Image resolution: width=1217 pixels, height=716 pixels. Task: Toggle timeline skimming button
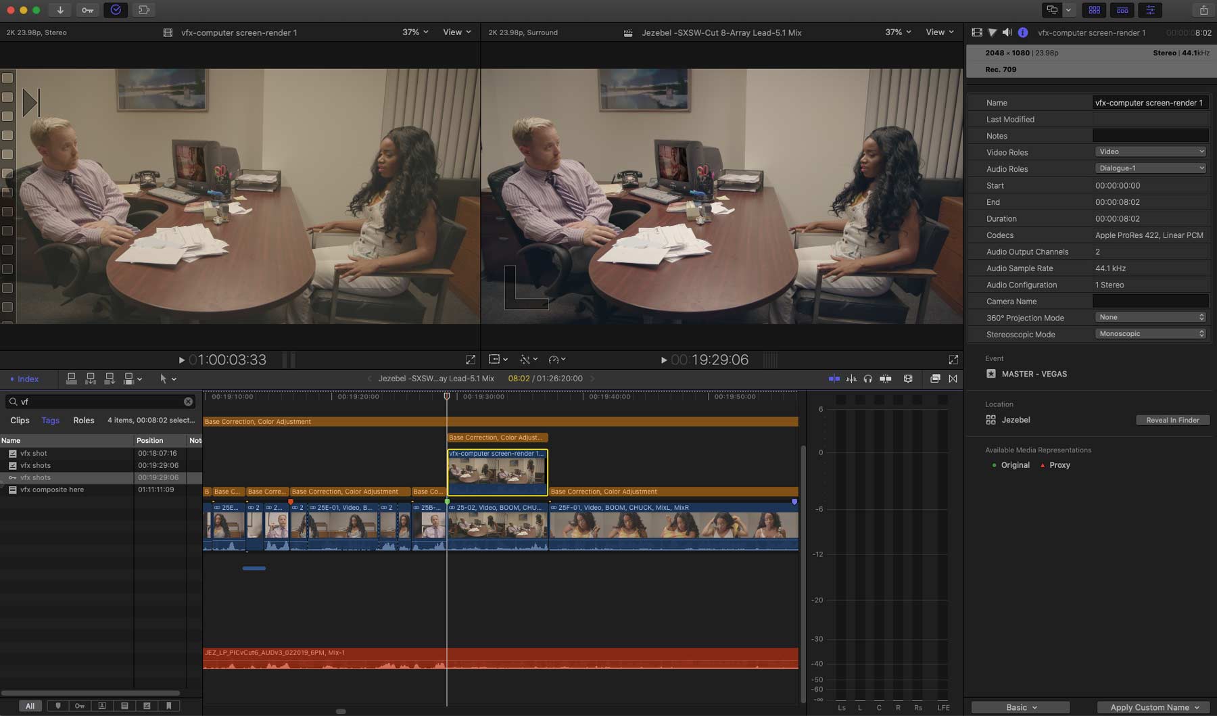(x=834, y=379)
